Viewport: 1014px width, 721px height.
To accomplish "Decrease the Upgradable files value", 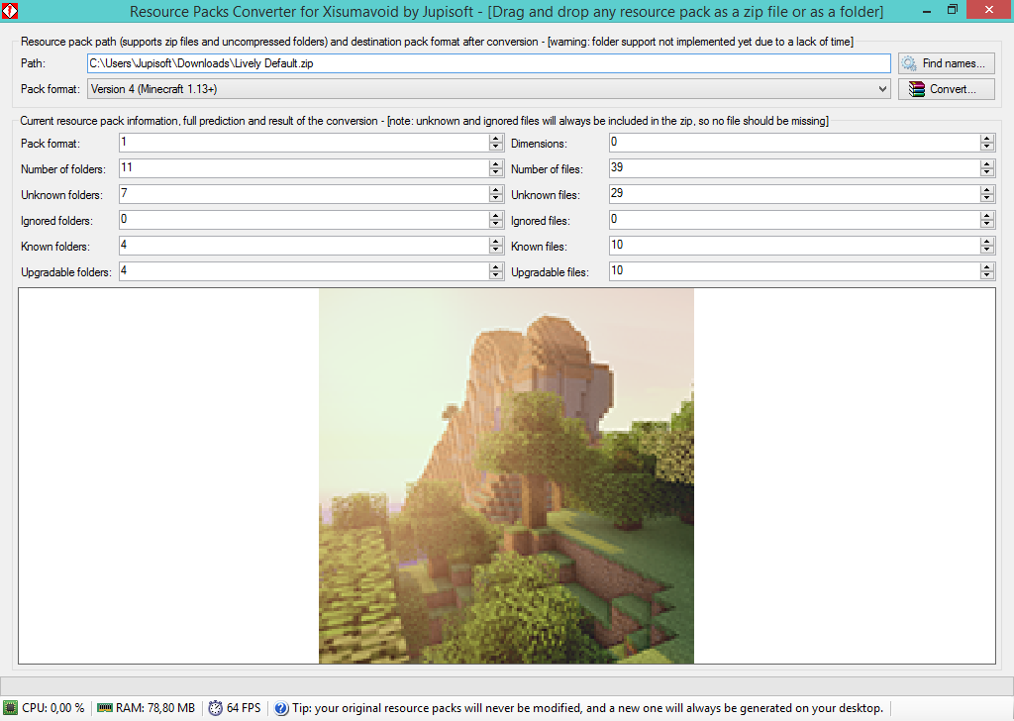I will [x=987, y=276].
